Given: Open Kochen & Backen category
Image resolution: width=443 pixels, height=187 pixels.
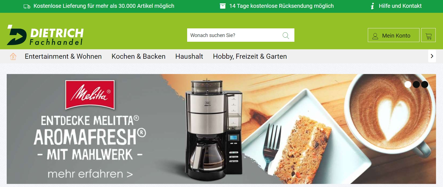Looking at the screenshot, I should tap(139, 56).
